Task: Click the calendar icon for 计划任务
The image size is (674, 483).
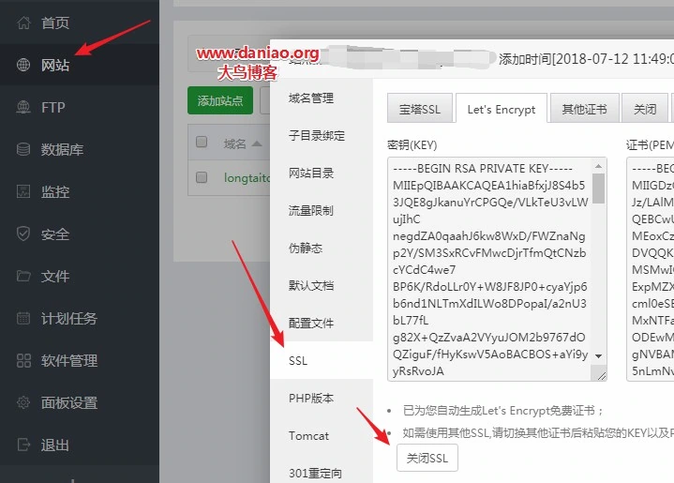Action: (23, 318)
